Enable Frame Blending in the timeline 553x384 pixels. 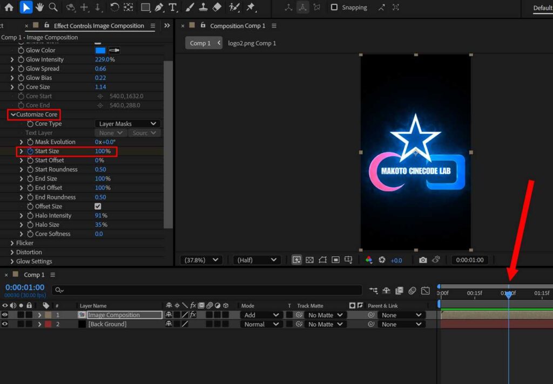point(399,290)
